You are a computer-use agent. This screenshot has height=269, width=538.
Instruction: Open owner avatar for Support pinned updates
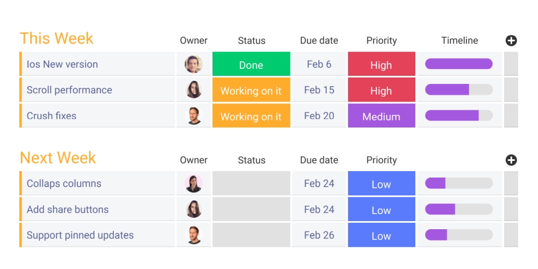click(x=194, y=235)
